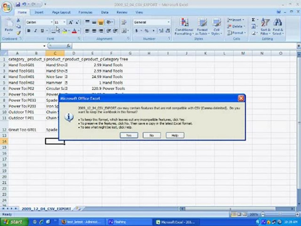Image resolution: width=301 pixels, height=226 pixels.
Task: Increase font size with Grow Font
Action: tap(71, 22)
